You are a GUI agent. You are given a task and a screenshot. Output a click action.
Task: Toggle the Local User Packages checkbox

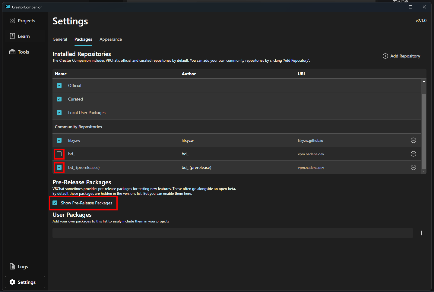tap(59, 113)
